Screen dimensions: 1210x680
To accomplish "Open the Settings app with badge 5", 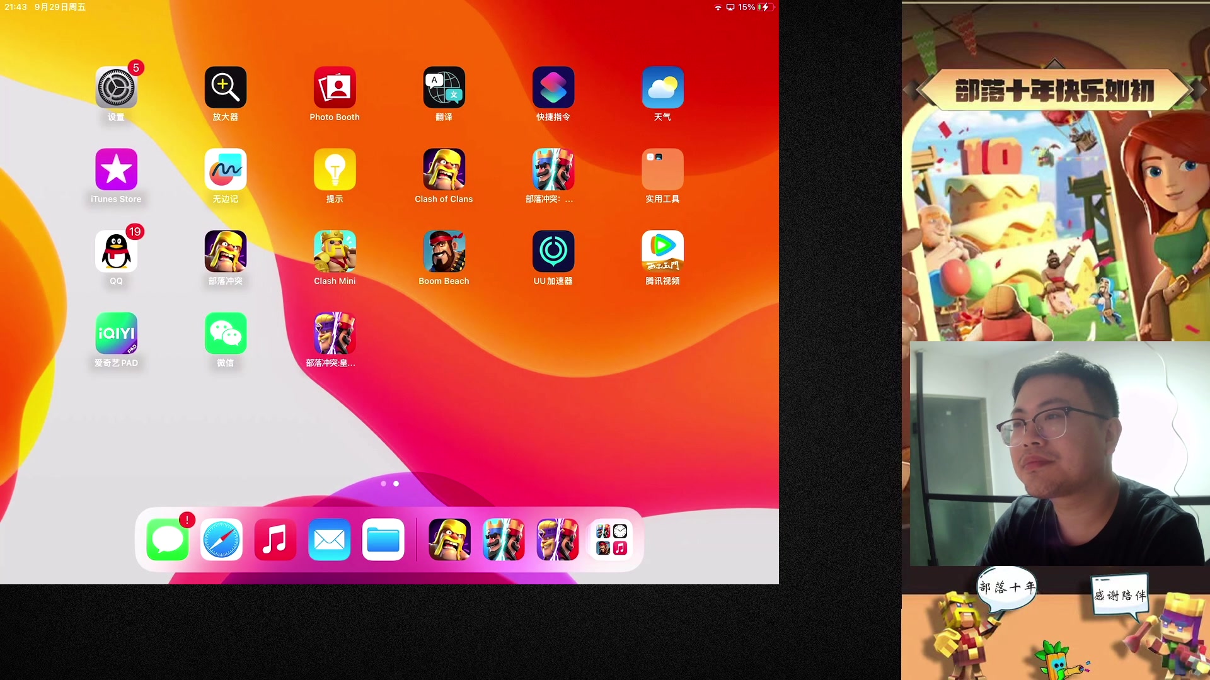I will (x=116, y=87).
